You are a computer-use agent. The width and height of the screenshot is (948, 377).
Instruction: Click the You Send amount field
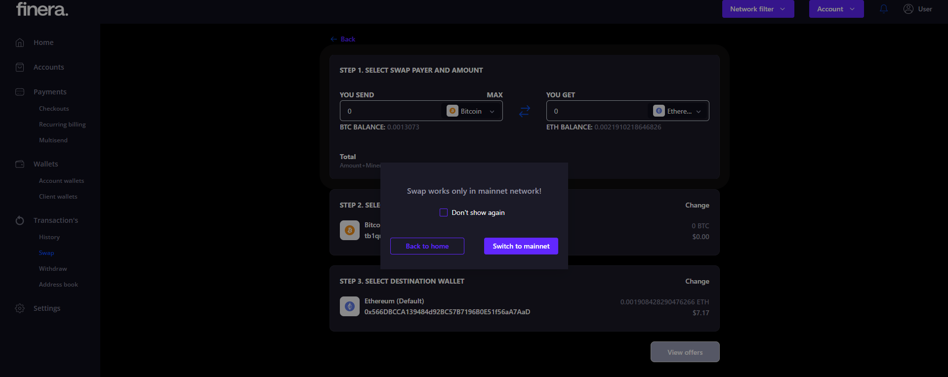(390, 111)
